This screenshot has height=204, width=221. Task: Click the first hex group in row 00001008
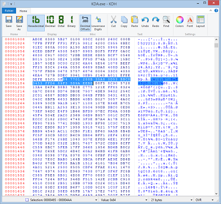pos(38,39)
